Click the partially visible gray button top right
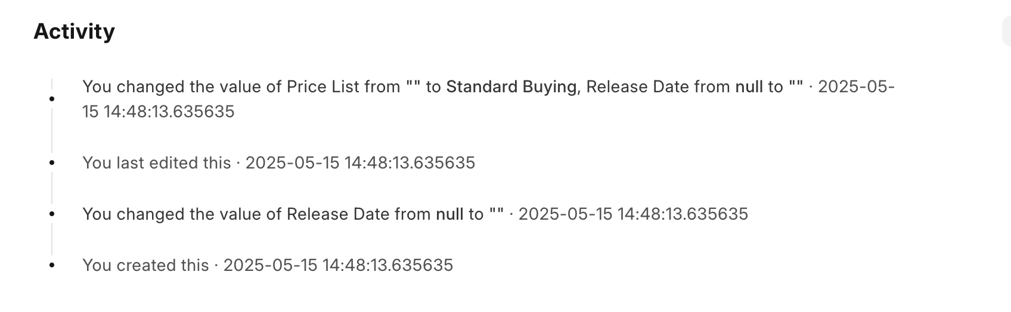 coord(1007,31)
